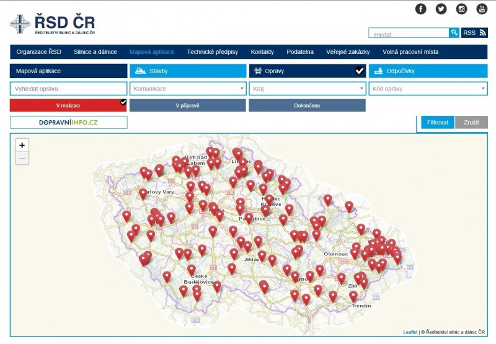496x344 pixels.
Task: Toggle the Odpočívky layer
Action: point(428,71)
